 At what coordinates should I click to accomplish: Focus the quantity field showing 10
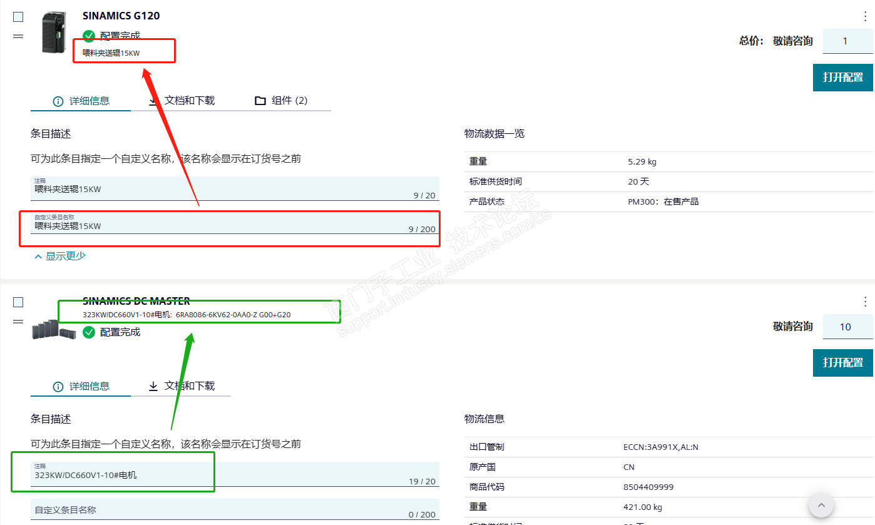click(847, 327)
